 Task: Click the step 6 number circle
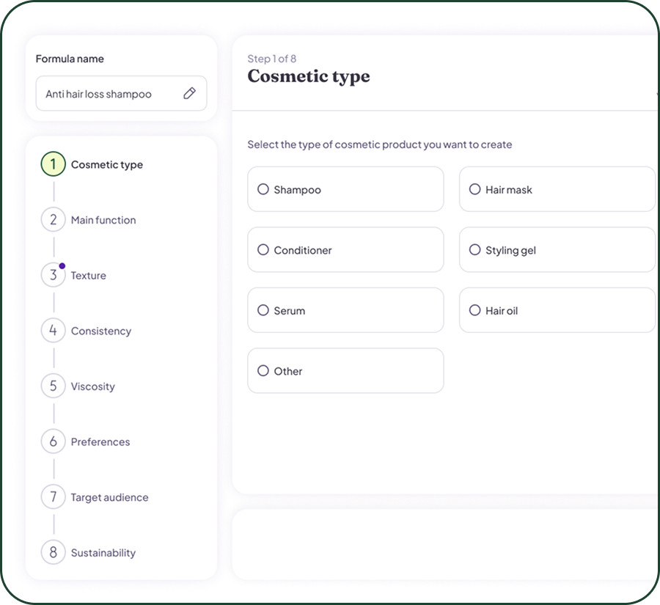[53, 441]
